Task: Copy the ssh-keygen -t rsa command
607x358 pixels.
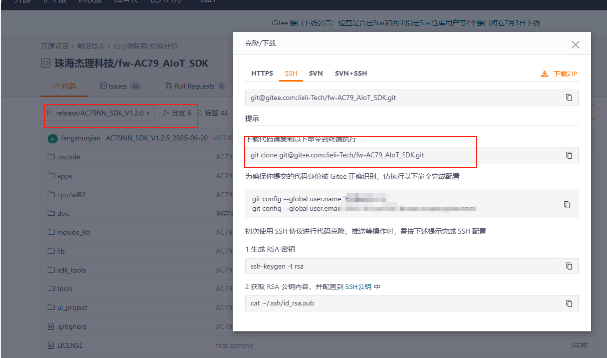Action: (x=569, y=266)
